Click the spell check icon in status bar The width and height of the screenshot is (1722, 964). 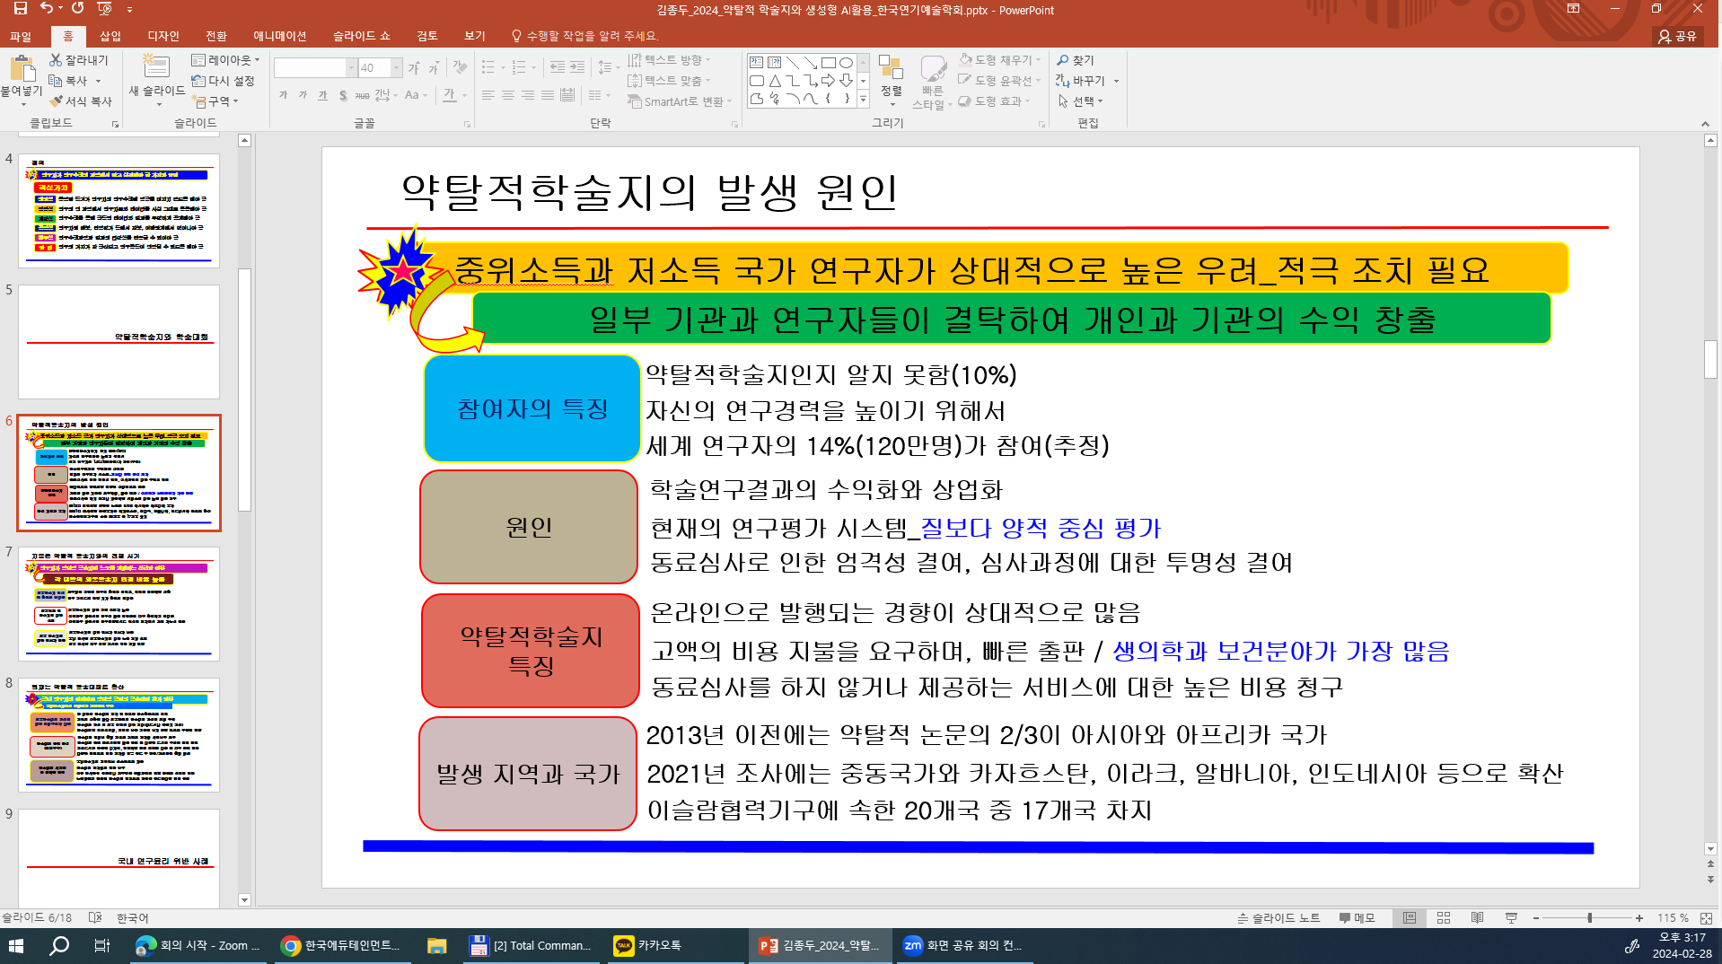(x=96, y=917)
